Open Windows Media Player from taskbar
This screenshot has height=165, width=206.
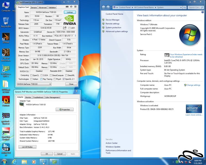point(34,162)
